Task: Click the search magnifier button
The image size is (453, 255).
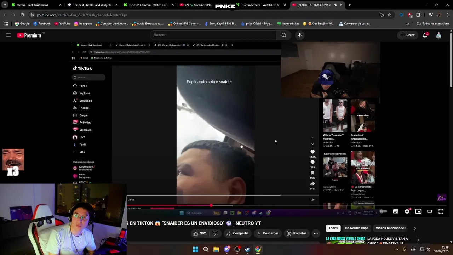Action: coord(283,35)
